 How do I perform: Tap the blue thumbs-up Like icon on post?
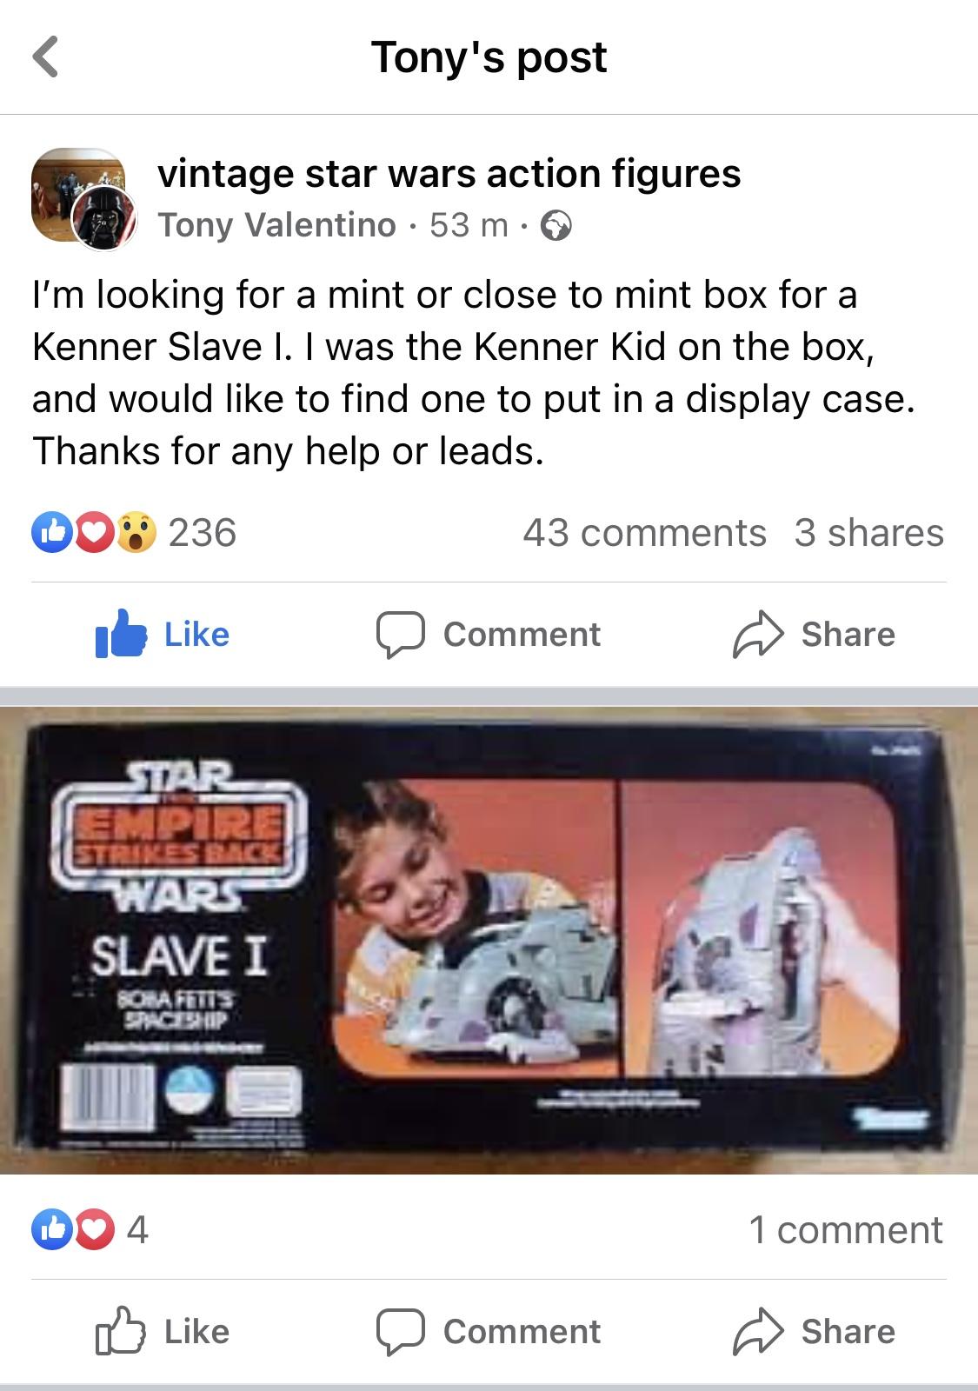tap(119, 633)
